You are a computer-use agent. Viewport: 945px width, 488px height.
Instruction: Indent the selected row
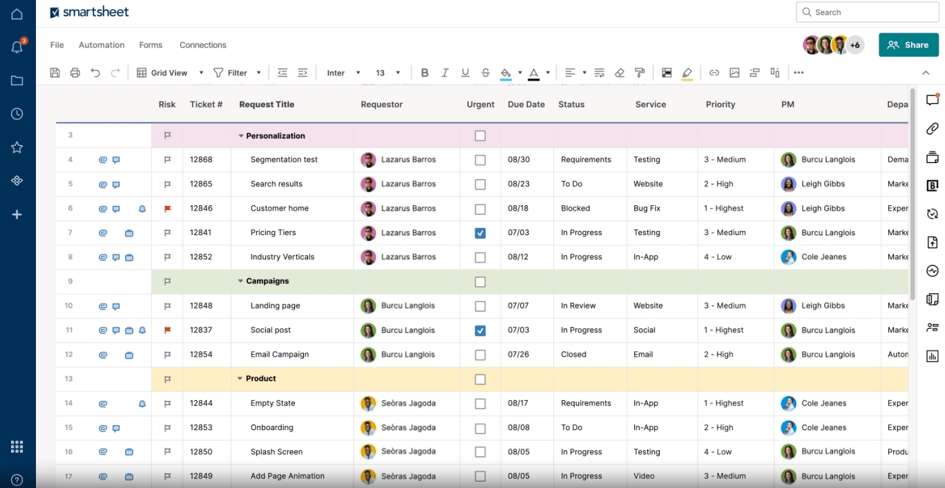point(303,73)
